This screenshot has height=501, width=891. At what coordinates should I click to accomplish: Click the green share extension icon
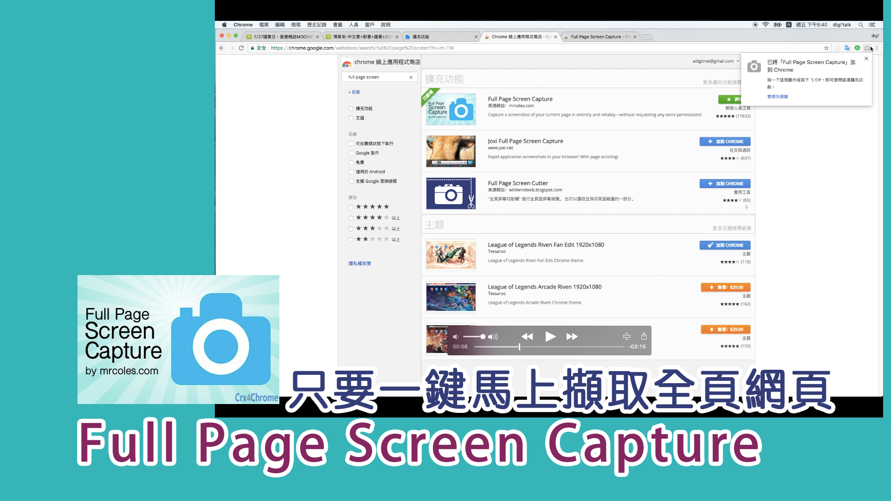857,48
